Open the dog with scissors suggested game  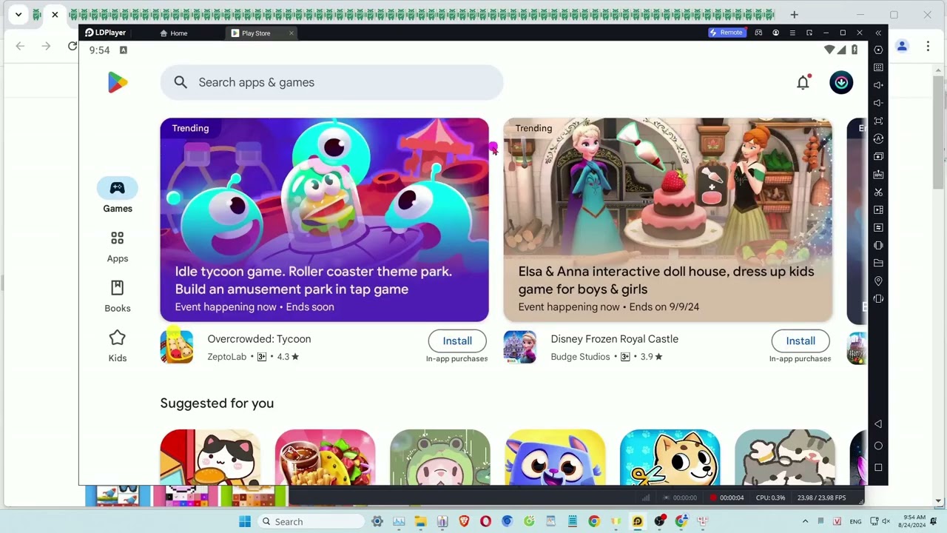(670, 457)
